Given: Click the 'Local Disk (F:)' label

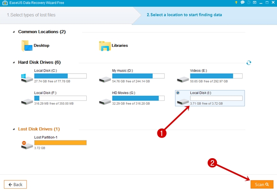Looking at the screenshot, I should pyautogui.click(x=45, y=93).
